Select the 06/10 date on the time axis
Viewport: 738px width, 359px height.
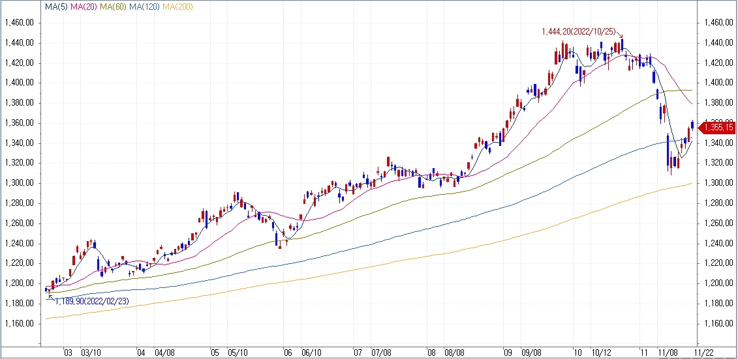[311, 352]
